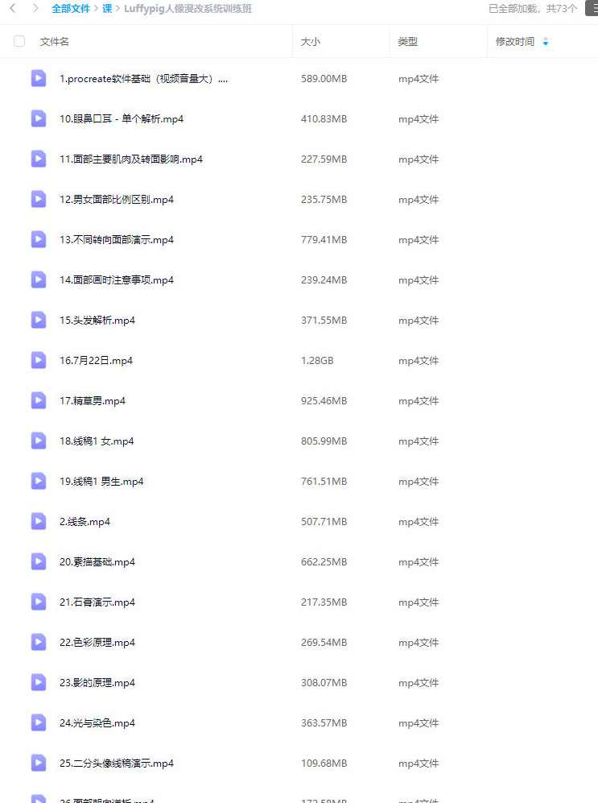Go back with the left arrow icon
Image resolution: width=598 pixels, height=803 pixels.
click(x=13, y=8)
